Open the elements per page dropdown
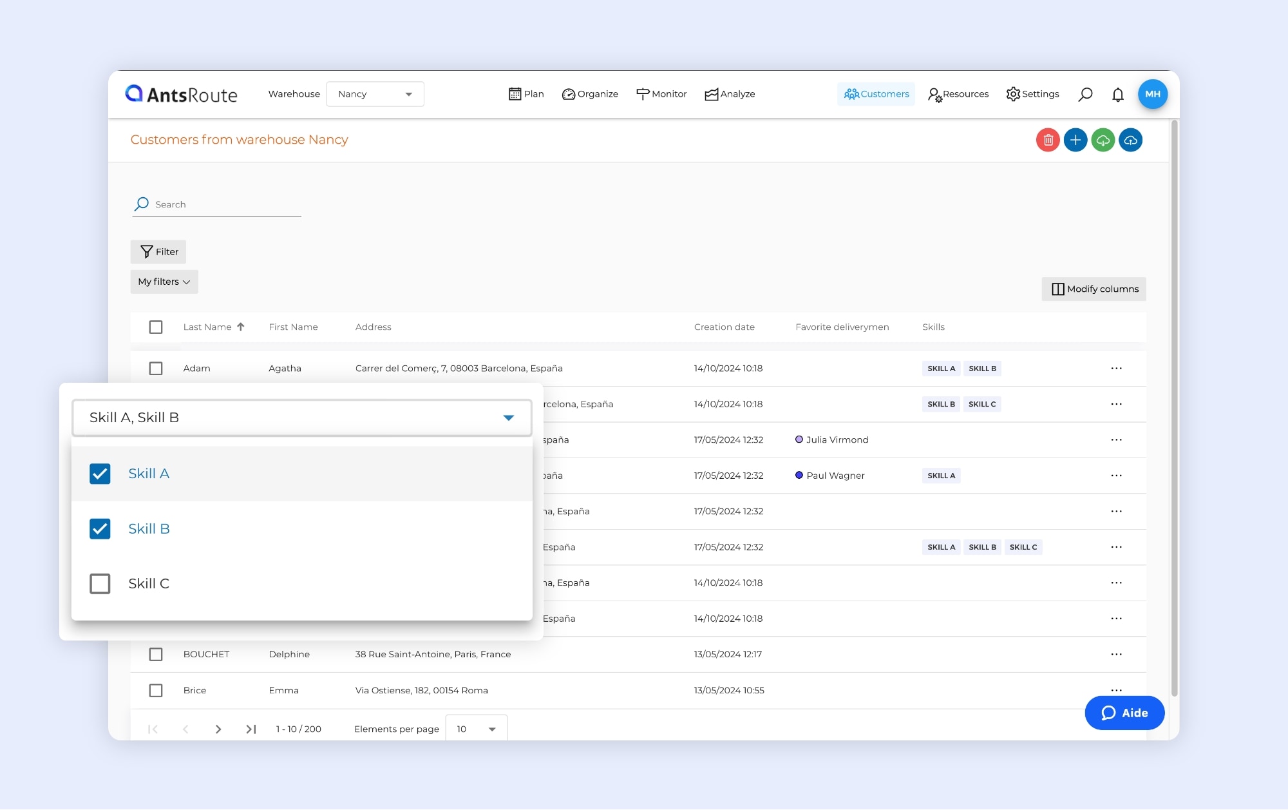This screenshot has height=810, width=1288. (x=476, y=729)
